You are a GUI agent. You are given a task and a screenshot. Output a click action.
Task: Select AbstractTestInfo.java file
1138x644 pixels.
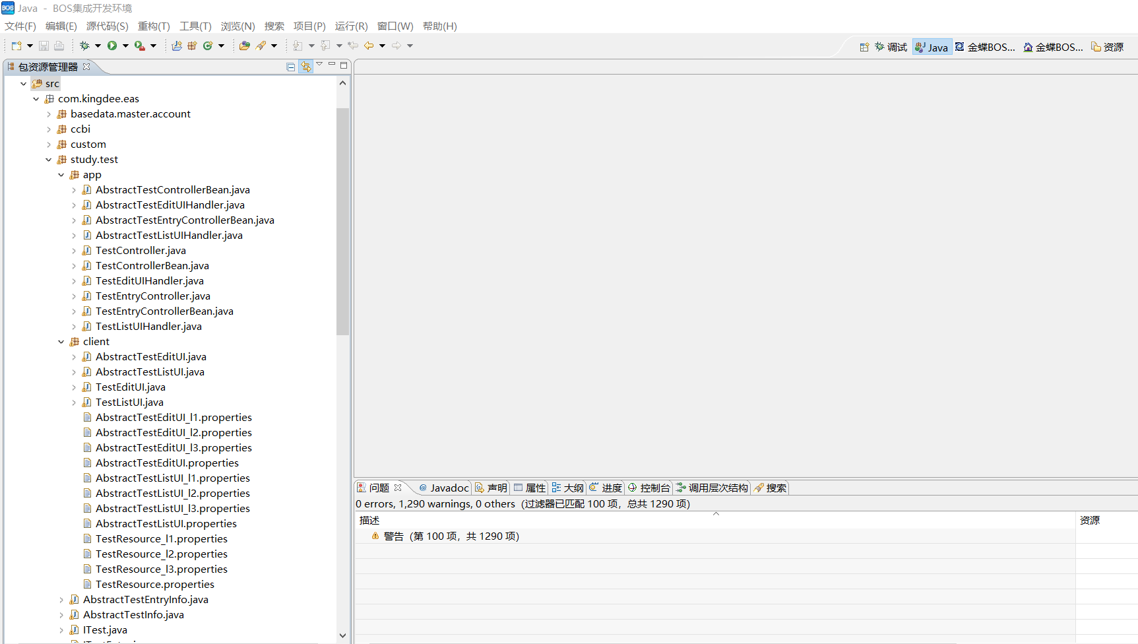click(x=133, y=615)
